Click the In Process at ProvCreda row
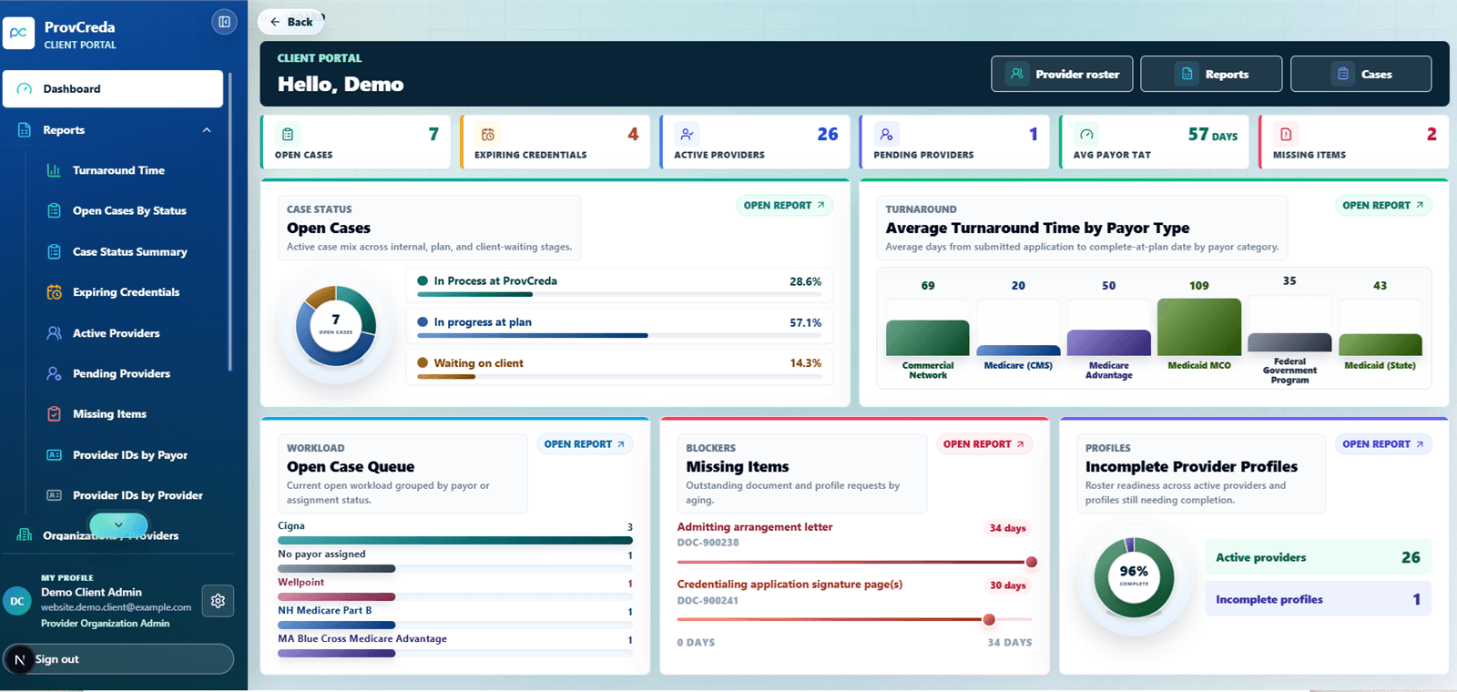The width and height of the screenshot is (1457, 692). [619, 284]
